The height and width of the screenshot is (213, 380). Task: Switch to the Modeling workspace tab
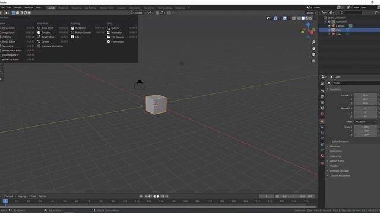[63, 8]
